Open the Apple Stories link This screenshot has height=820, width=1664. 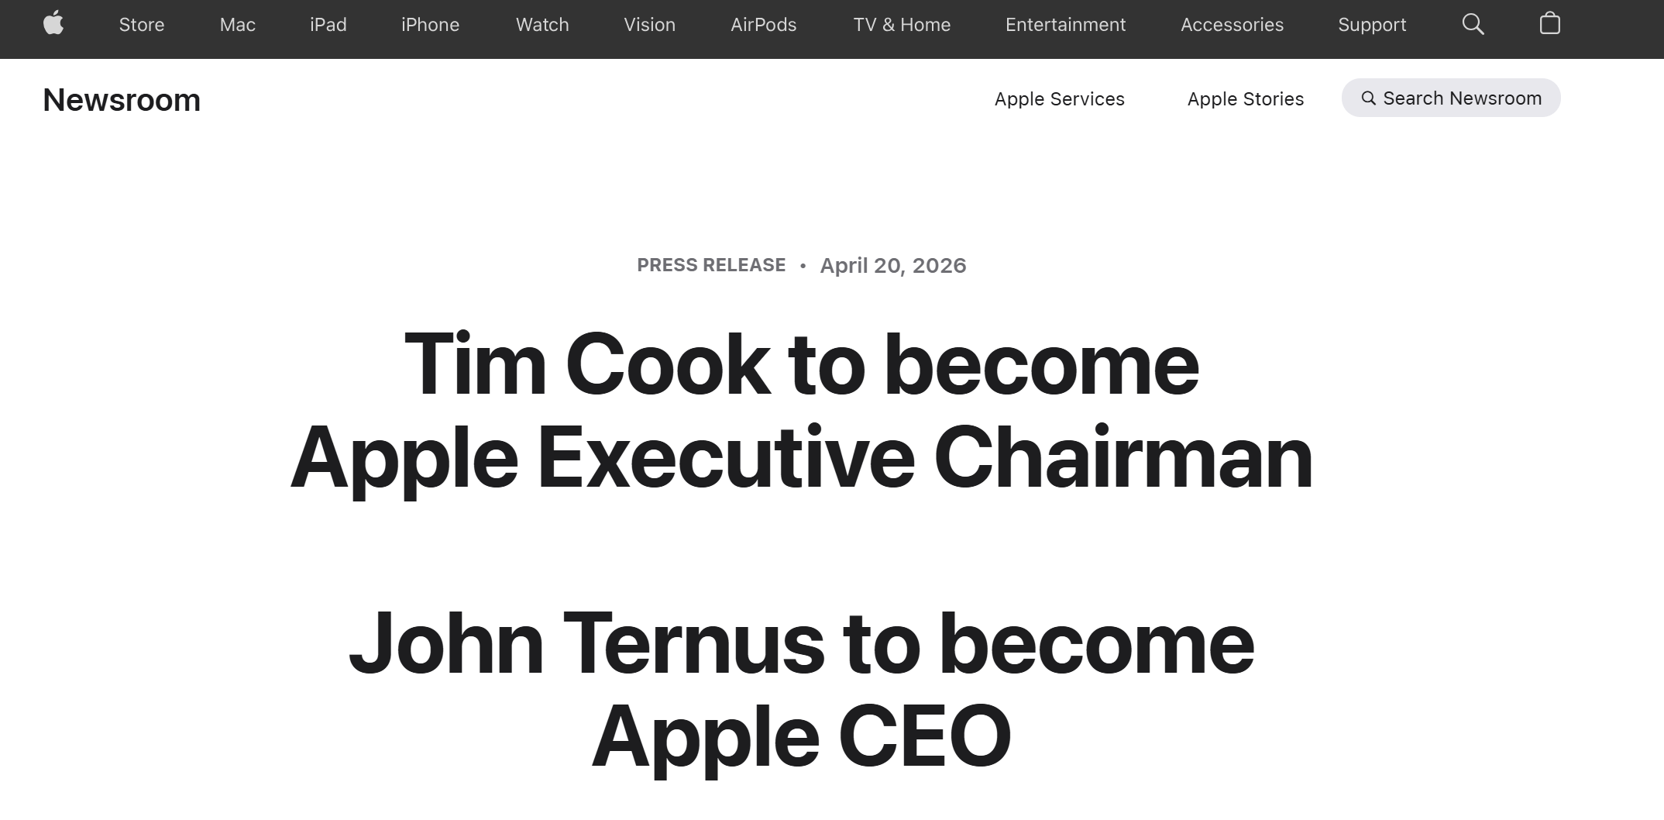(1245, 98)
